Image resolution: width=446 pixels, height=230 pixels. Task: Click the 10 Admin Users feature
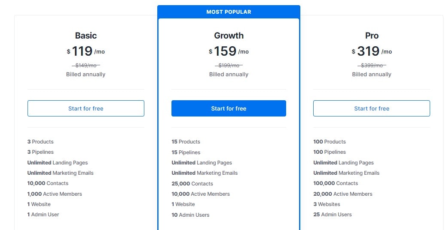tap(190, 215)
